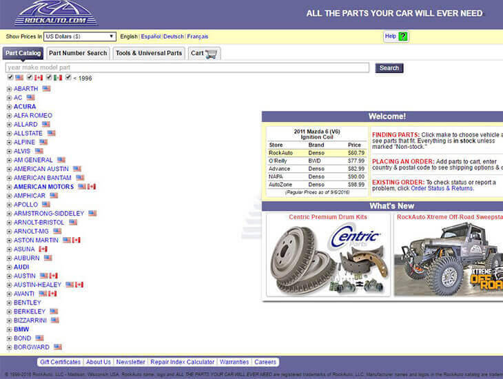The width and height of the screenshot is (503, 379).
Task: Expand the ALFA ROMEO tree node
Action: (x=10, y=116)
